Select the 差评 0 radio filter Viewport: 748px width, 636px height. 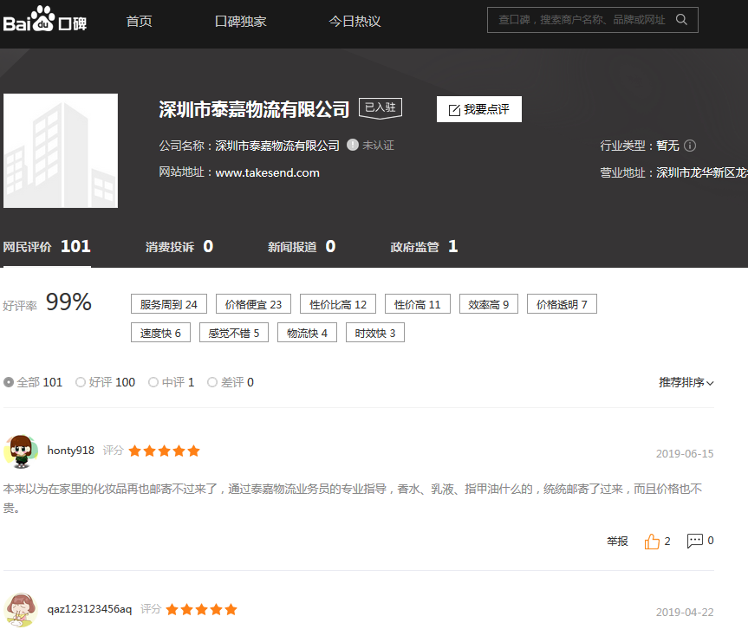212,382
